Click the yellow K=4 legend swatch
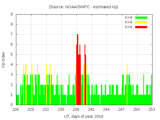 [x=141, y=22]
